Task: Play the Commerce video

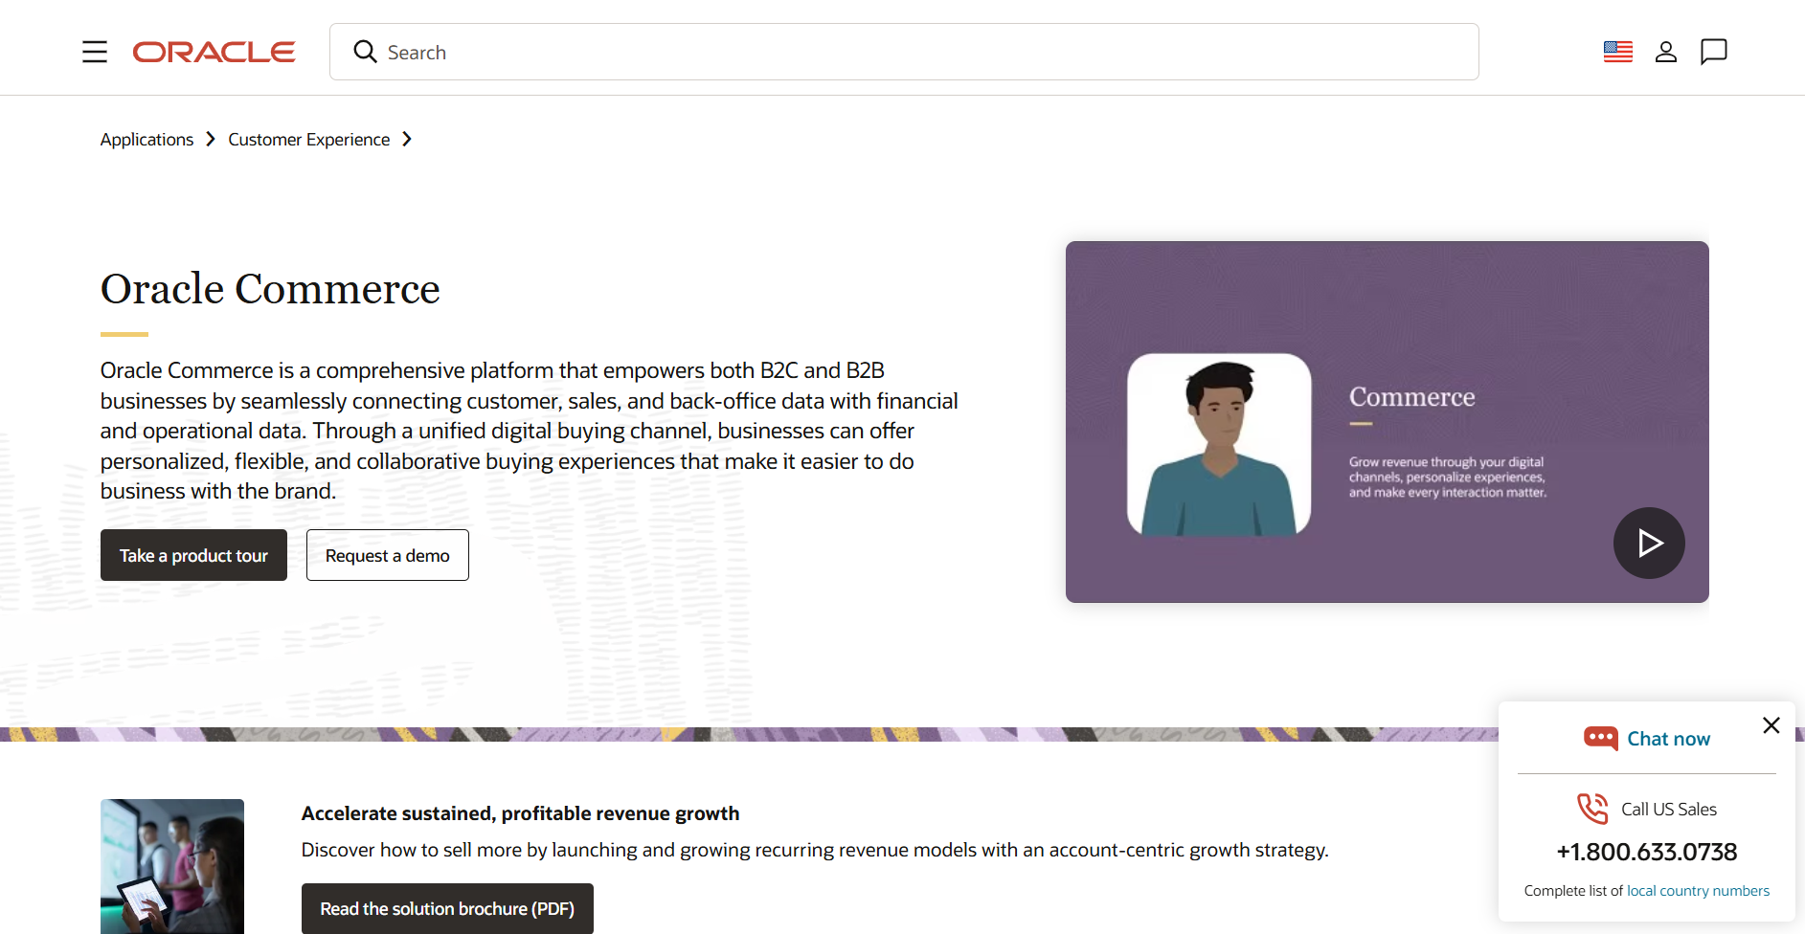Action: coord(1649,543)
